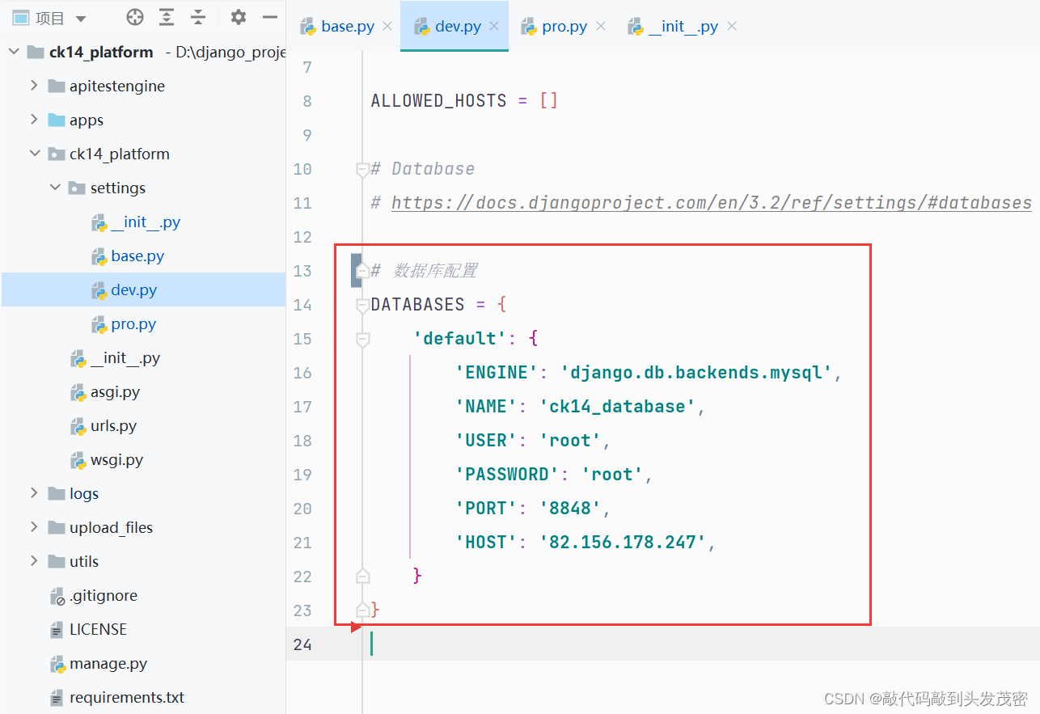The width and height of the screenshot is (1040, 714).
Task: Switch to the pro.py editor tab
Action: tap(564, 27)
